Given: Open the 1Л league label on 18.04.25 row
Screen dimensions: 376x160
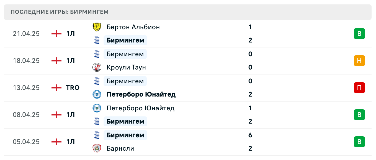Looking at the screenshot, I should 71,61.
